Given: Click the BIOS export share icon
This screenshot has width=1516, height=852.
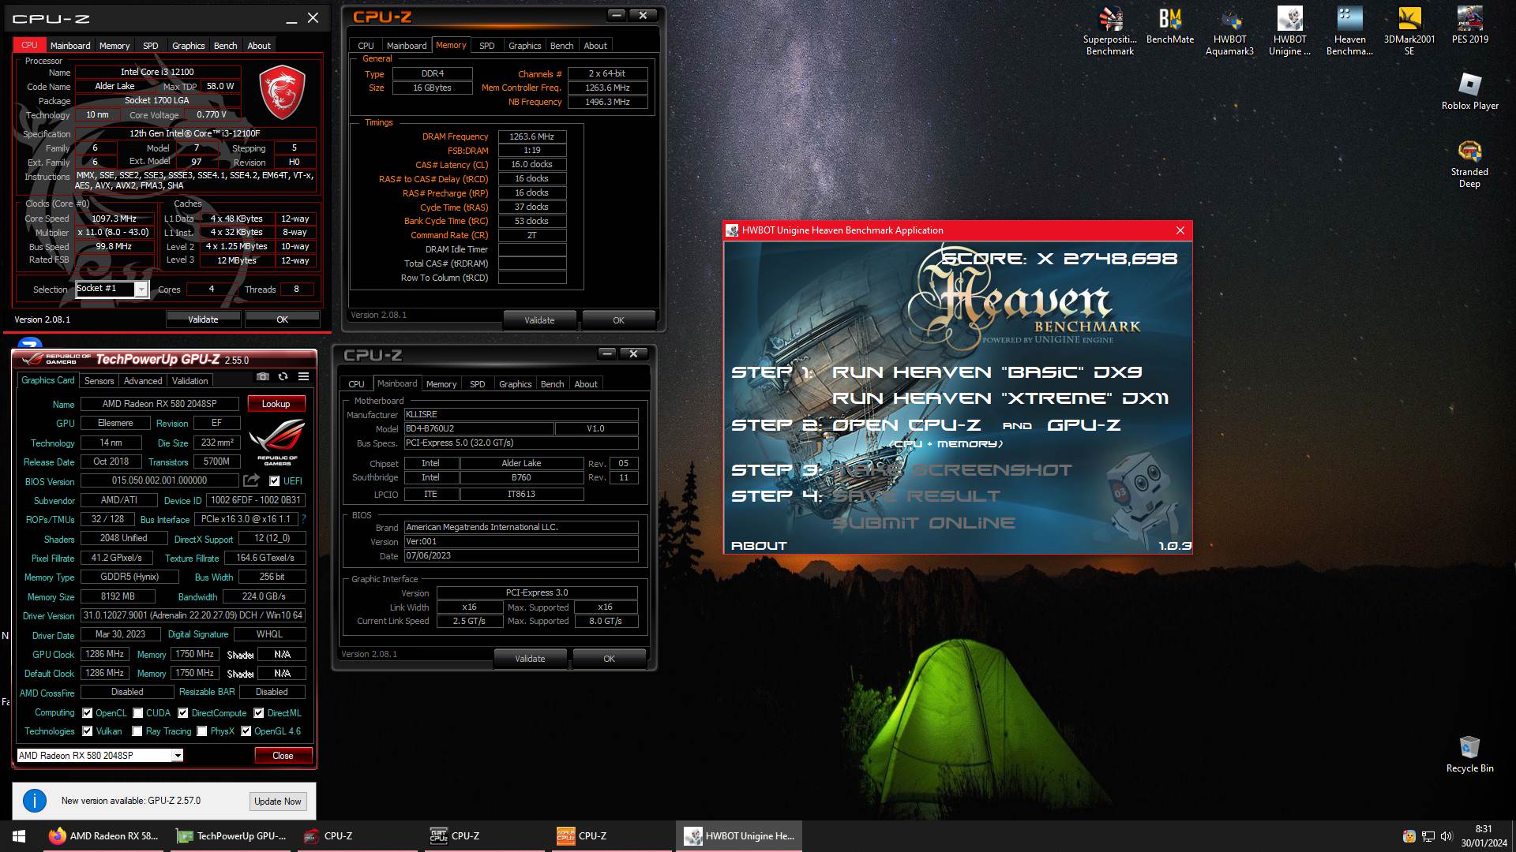Looking at the screenshot, I should pos(251,480).
